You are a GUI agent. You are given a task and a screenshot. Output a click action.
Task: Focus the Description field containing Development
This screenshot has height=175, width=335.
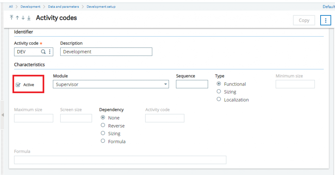(106, 52)
